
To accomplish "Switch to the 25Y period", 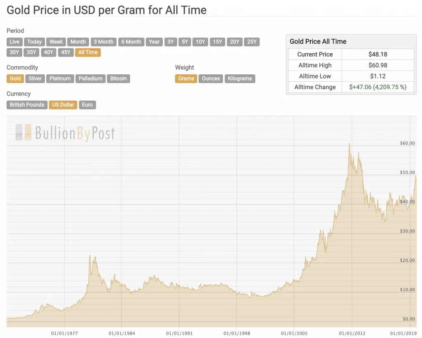I will pyautogui.click(x=251, y=42).
